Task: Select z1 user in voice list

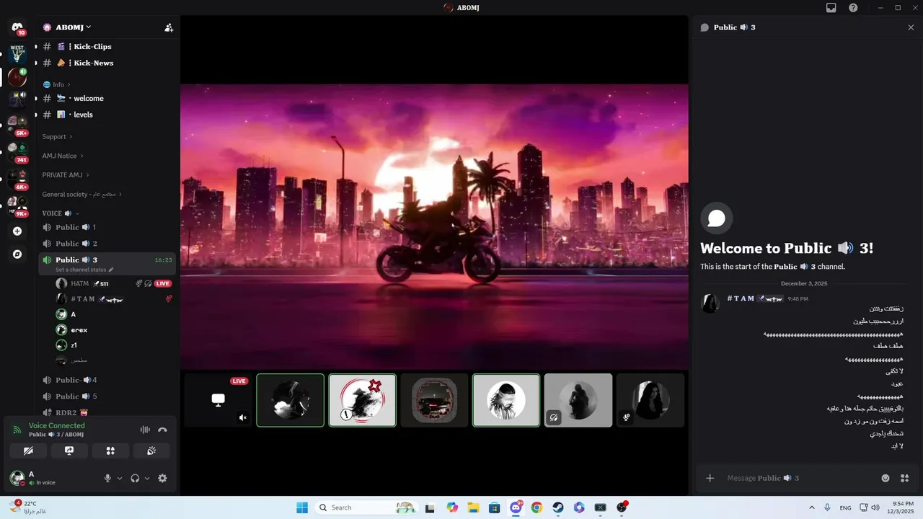Action: pyautogui.click(x=114, y=345)
